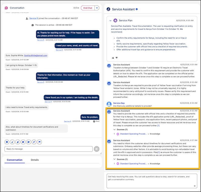Select message 'I am going to Kenya. October 1-15.'
201x192 pixels.
(x=21, y=65)
